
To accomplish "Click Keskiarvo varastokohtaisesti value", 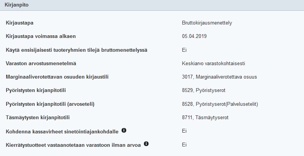I will 214,63.
